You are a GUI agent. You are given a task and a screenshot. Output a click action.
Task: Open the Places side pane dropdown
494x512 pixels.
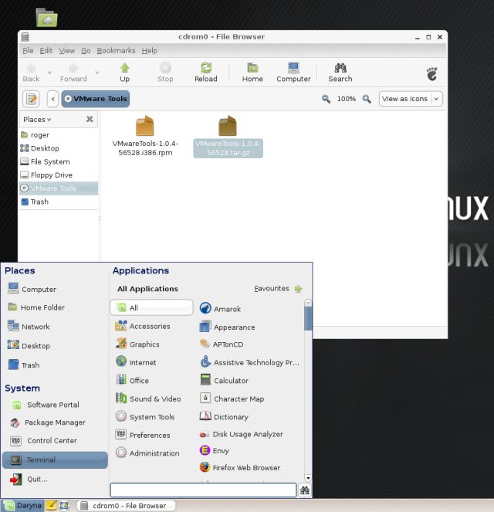pyautogui.click(x=37, y=120)
